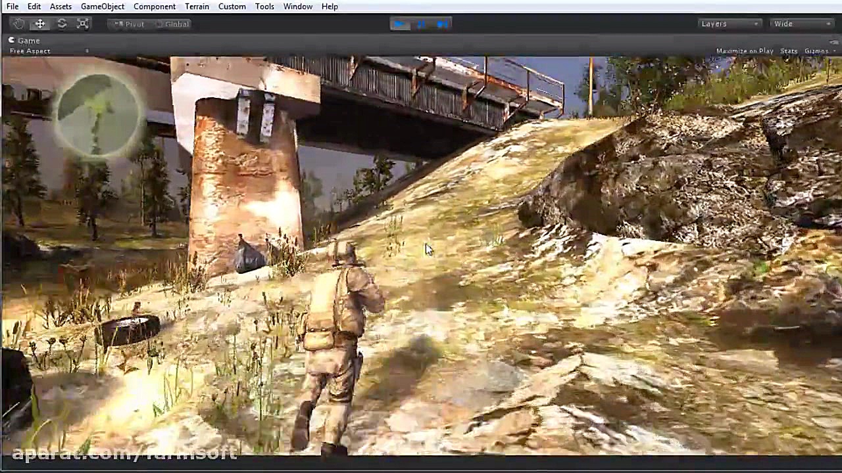The width and height of the screenshot is (842, 473).
Task: Open the Assets menu
Action: click(x=61, y=7)
